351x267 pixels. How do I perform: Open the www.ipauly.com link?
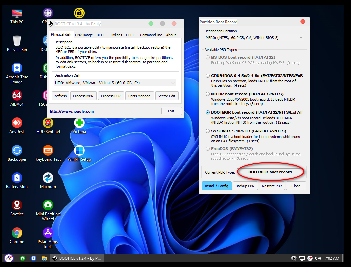click(x=72, y=111)
